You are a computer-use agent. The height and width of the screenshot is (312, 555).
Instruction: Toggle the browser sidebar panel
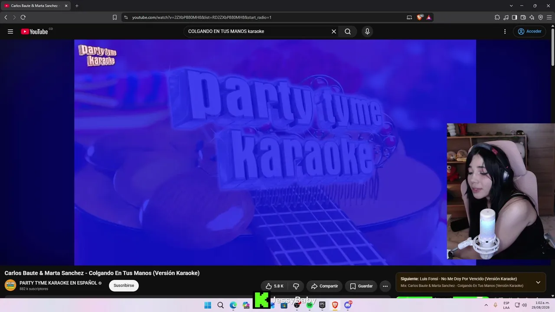pyautogui.click(x=514, y=17)
